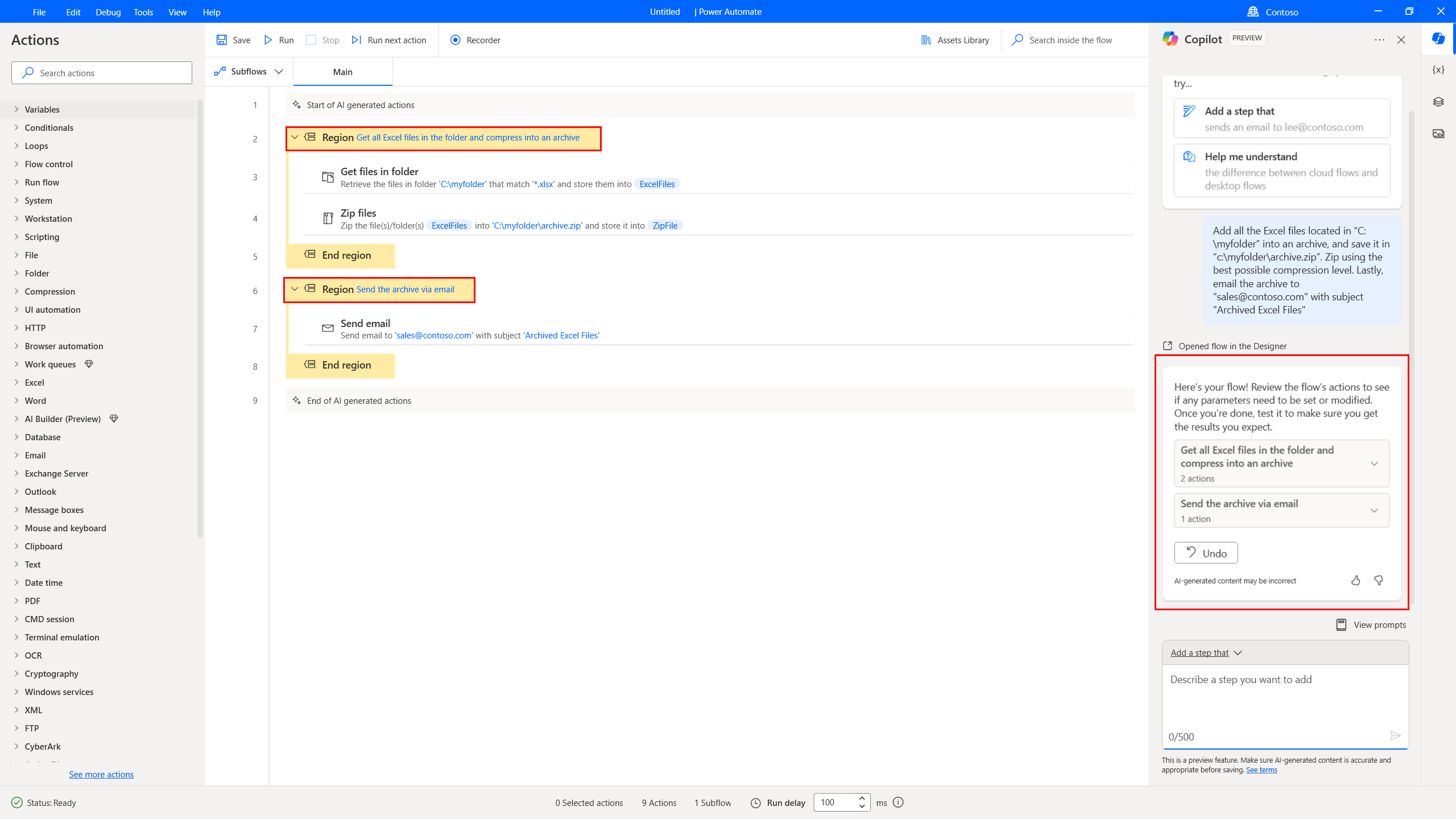The image size is (1456, 819).
Task: Collapse the Get all Excel files Region
Action: (294, 137)
